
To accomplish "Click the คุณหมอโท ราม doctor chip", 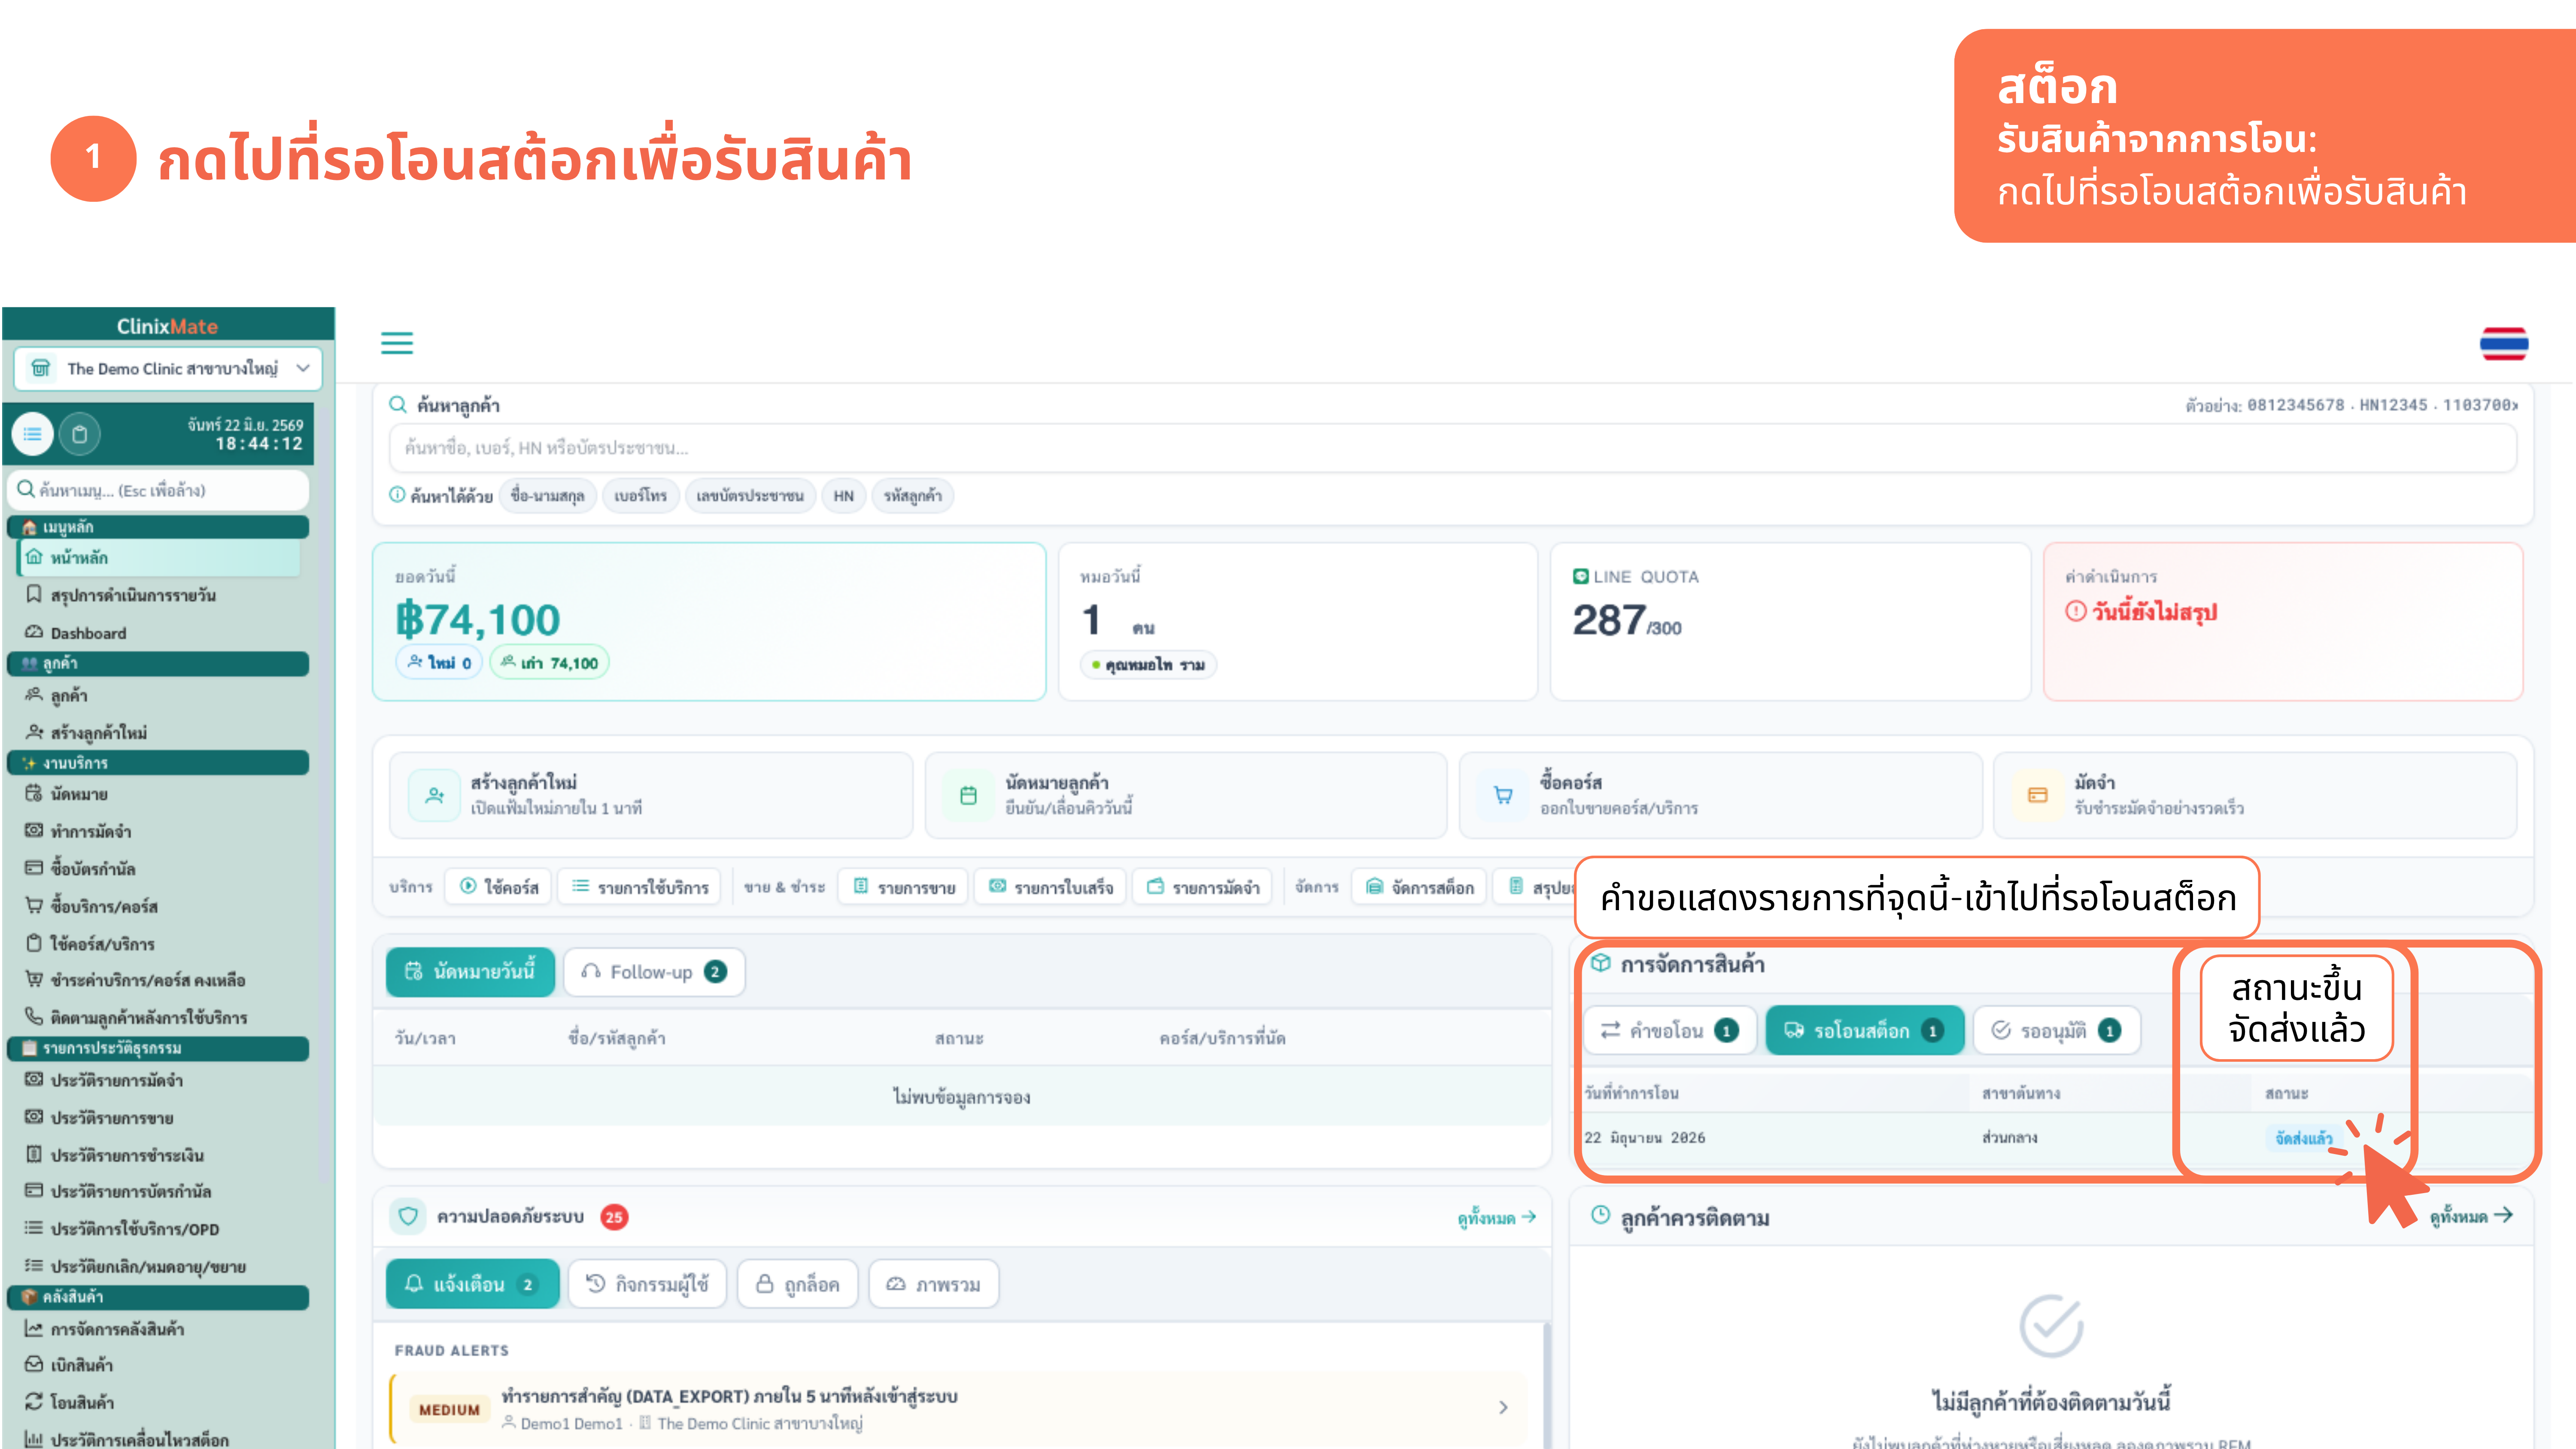I will click(1148, 664).
